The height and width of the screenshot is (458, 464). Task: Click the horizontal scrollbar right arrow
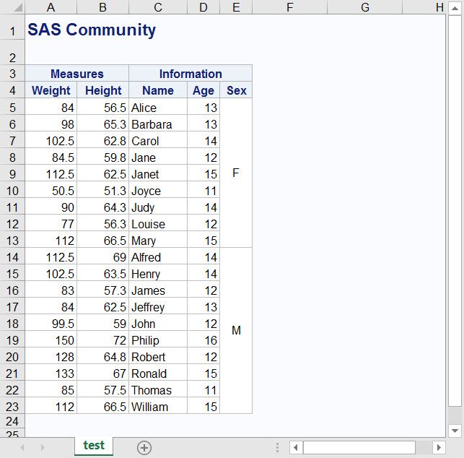tap(439, 447)
